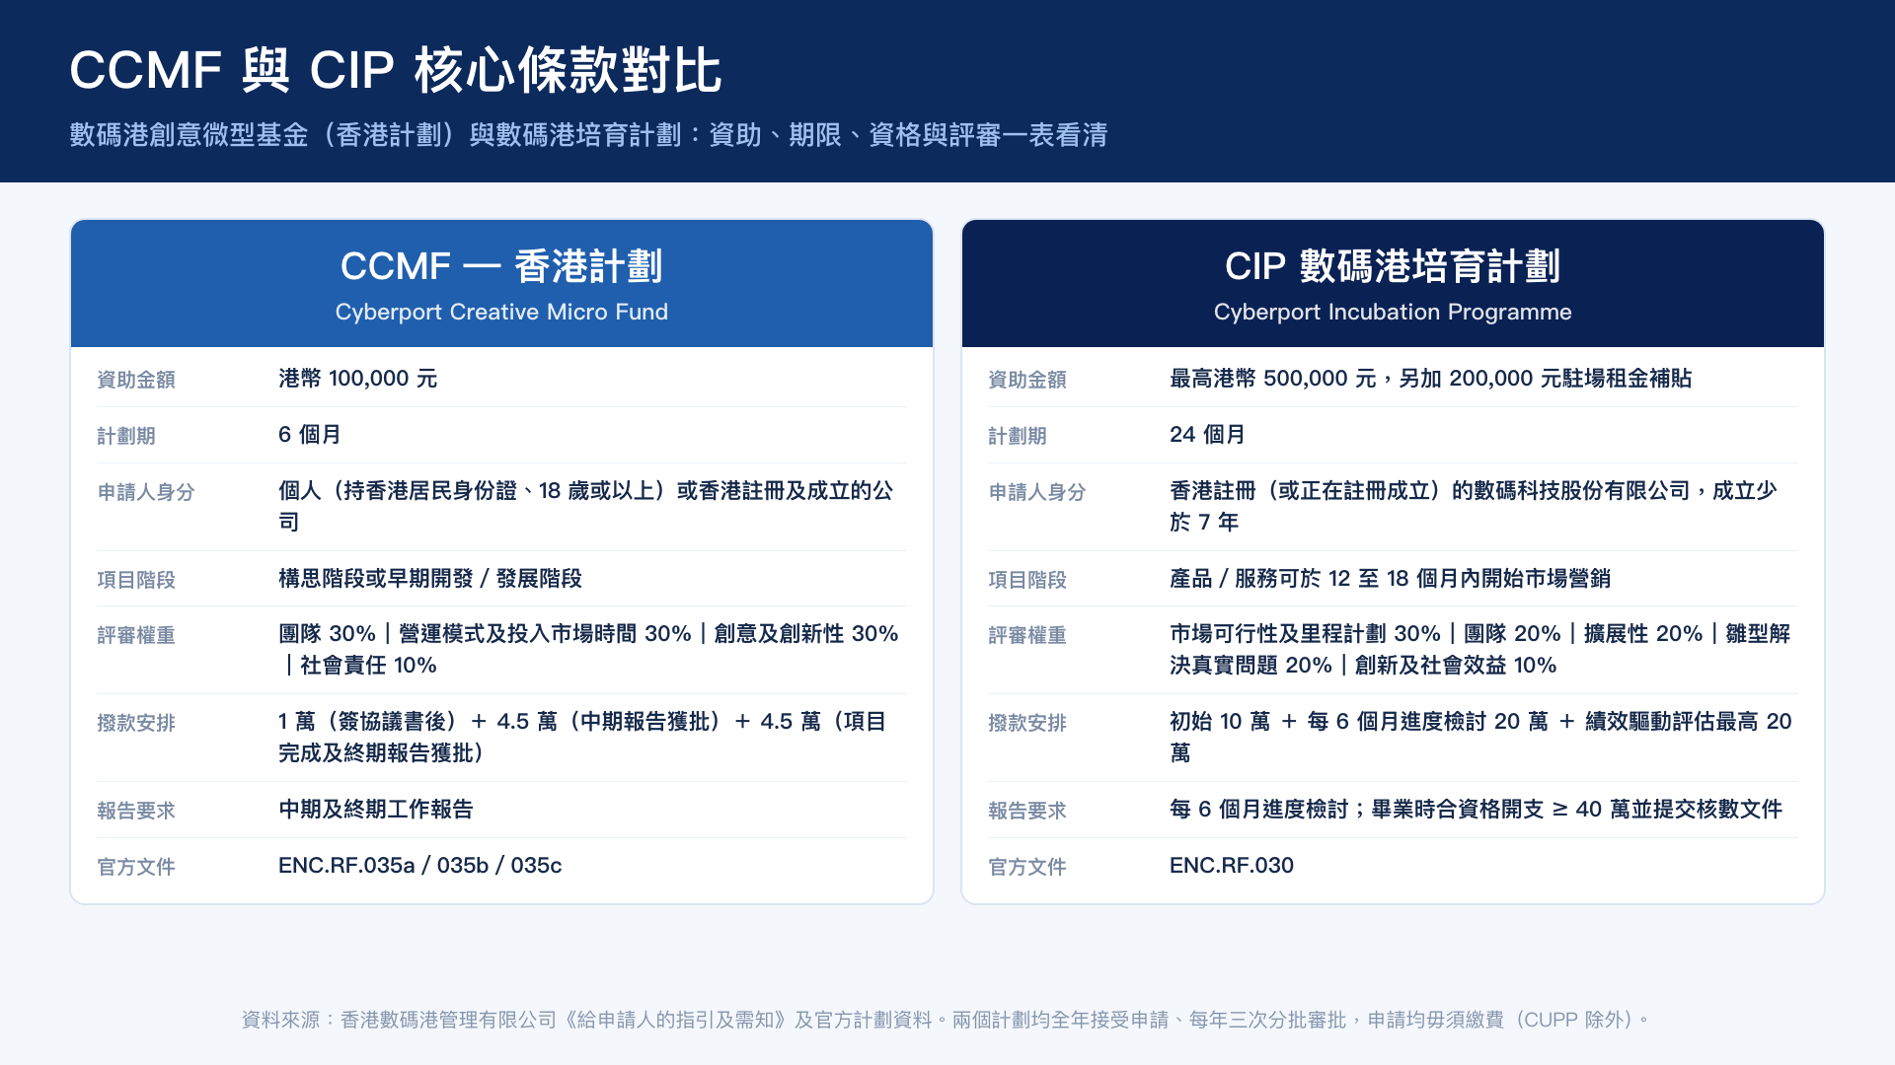The height and width of the screenshot is (1065, 1895).
Task: Click the '評審權重' label in CIP card
Action: tap(1027, 635)
